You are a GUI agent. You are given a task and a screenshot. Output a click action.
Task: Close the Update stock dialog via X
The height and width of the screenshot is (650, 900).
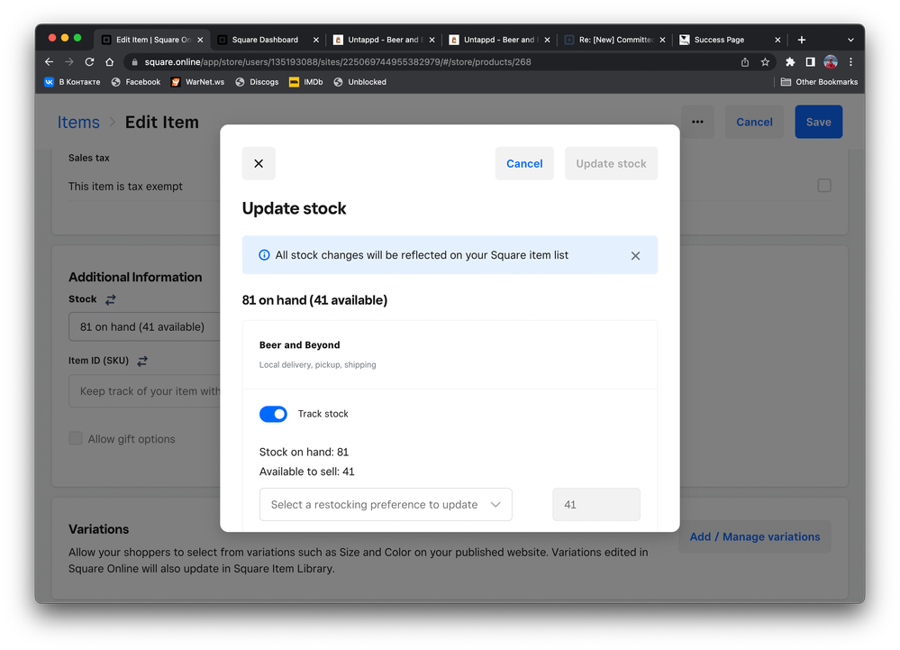coord(259,163)
